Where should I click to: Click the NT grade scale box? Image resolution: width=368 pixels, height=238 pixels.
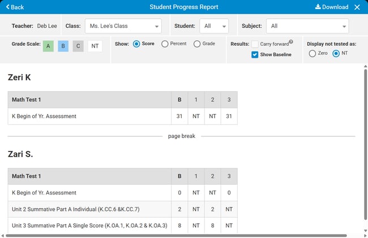[x=95, y=46]
